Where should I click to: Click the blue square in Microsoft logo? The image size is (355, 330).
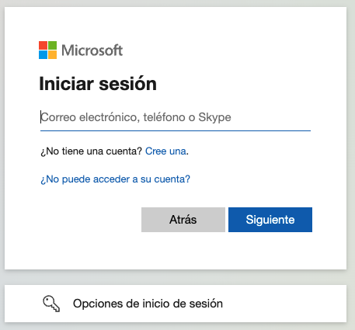pos(43,54)
